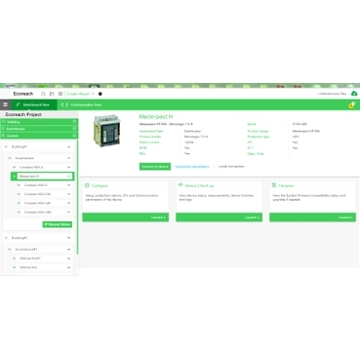Viewport: 360px width, 360px height.
Task: Click the Custom header bar
Action: [x=39, y=136]
